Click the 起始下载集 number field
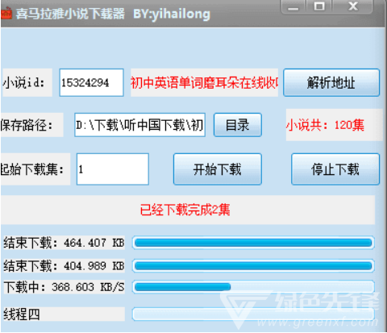 coord(113,169)
